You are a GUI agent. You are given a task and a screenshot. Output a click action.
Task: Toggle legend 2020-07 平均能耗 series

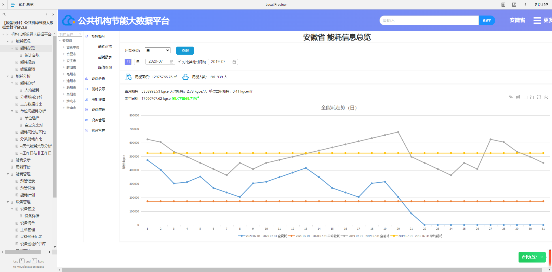pyautogui.click(x=314, y=236)
